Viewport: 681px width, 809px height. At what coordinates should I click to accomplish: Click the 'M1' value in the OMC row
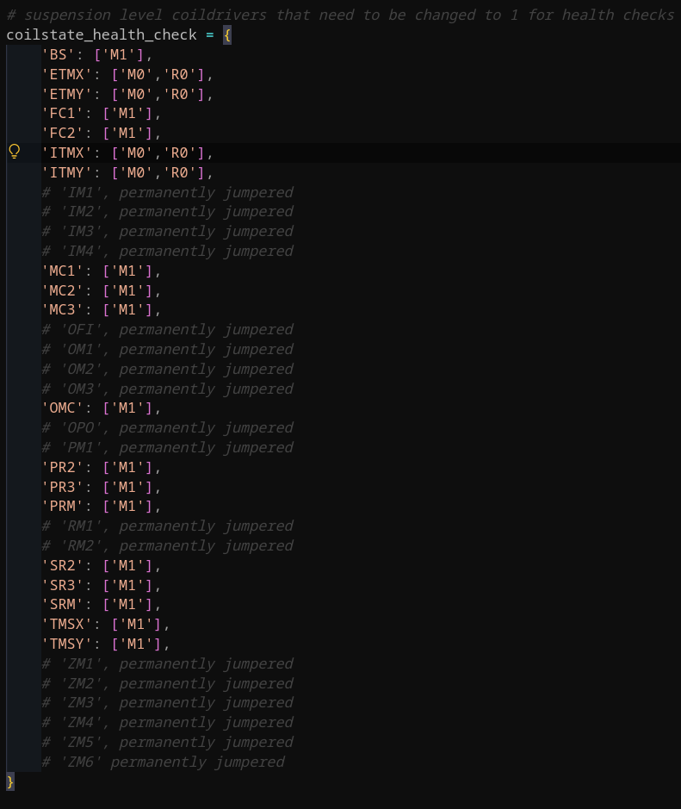click(127, 408)
